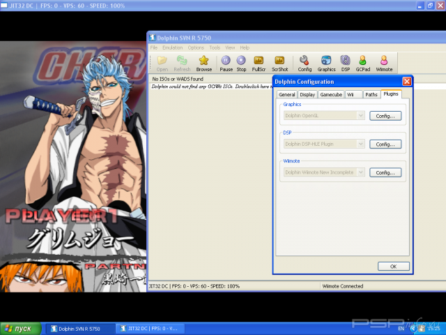The width and height of the screenshot is (446, 335).
Task: Expand the Wiimote plugin dropdown
Action: coord(360,172)
